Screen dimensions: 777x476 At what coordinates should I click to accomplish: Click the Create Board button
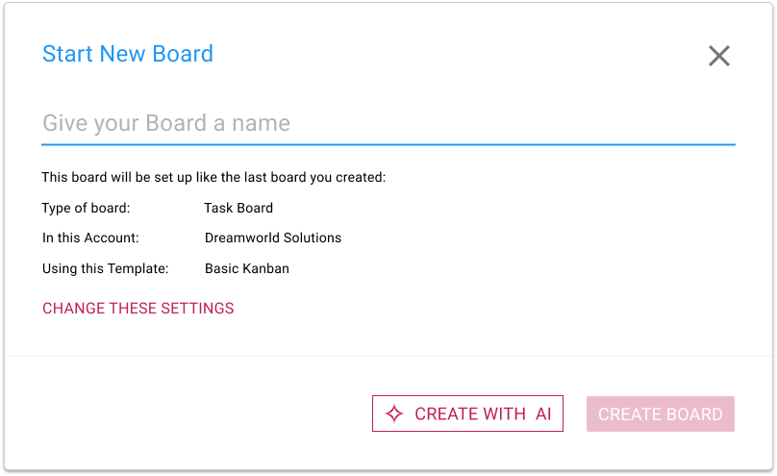point(661,414)
